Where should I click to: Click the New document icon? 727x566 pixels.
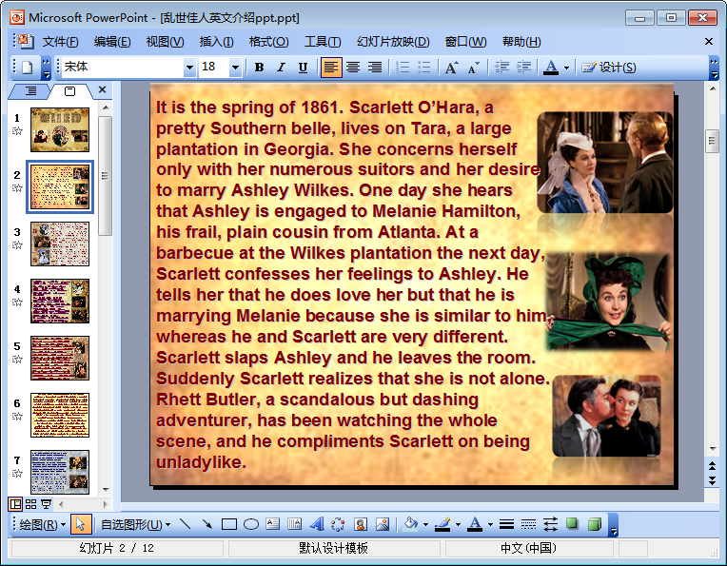pyautogui.click(x=27, y=68)
